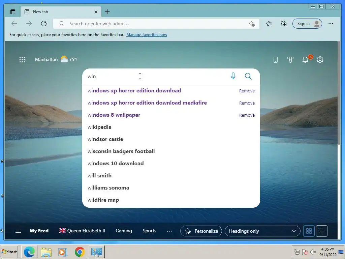This screenshot has width=345, height=259.
Task: Open Windows Media Player from taskbar
Action: pyautogui.click(x=63, y=252)
